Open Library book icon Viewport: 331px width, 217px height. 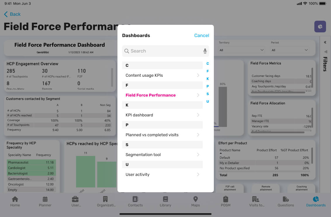(165, 199)
